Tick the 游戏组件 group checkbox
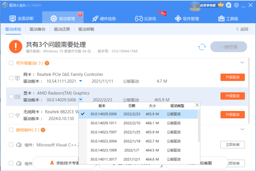This screenshot has height=171, width=256. pyautogui.click(x=11, y=130)
